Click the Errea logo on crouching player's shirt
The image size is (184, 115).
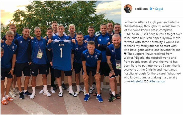[x=88, y=57]
